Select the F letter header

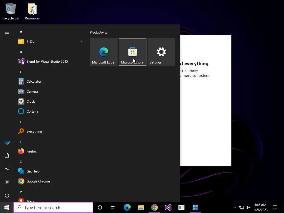point(21,142)
